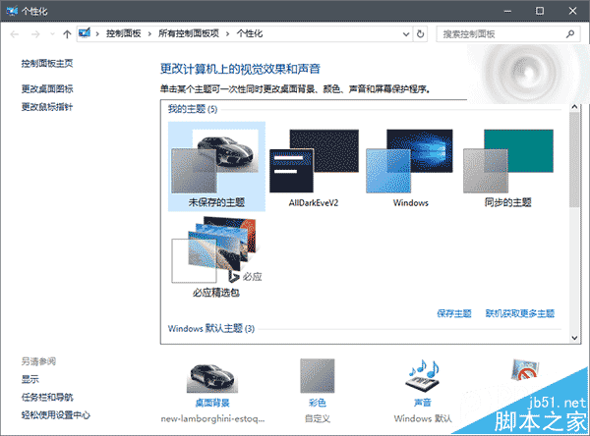Click 保存主题 link
The height and width of the screenshot is (436, 590).
tap(453, 313)
